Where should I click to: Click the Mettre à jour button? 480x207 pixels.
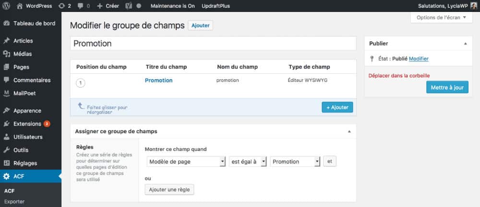click(x=447, y=87)
